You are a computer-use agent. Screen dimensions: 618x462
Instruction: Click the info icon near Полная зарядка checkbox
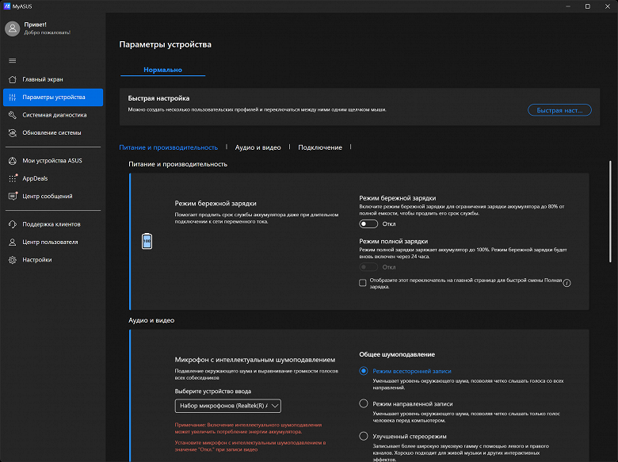pos(566,283)
